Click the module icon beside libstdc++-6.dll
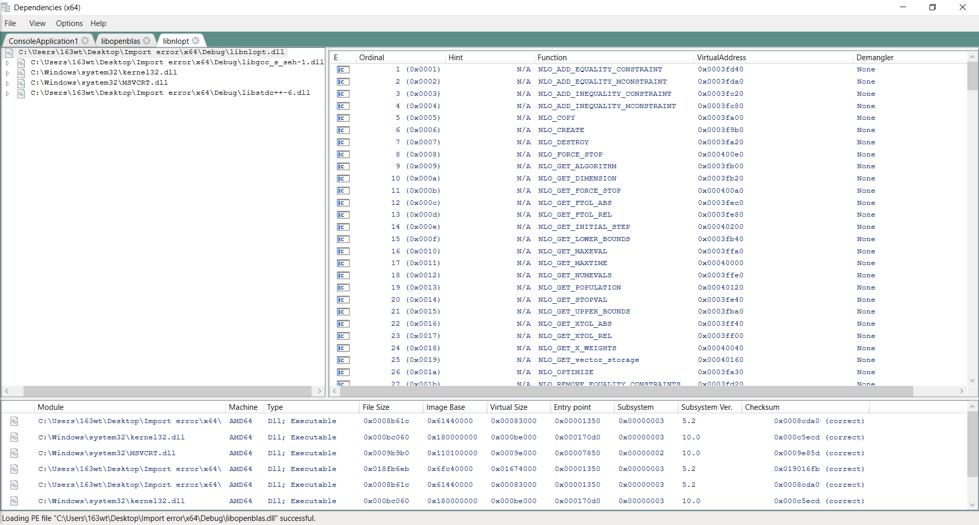The height and width of the screenshot is (525, 979). tap(21, 93)
